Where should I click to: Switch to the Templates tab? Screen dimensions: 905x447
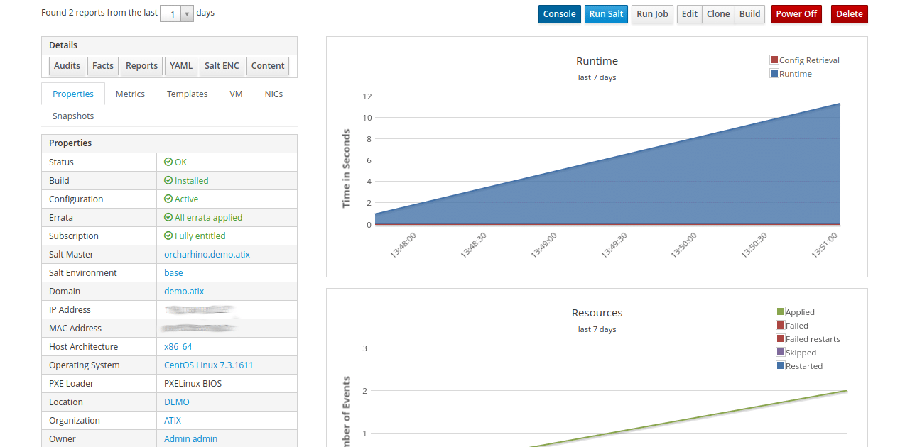(188, 94)
